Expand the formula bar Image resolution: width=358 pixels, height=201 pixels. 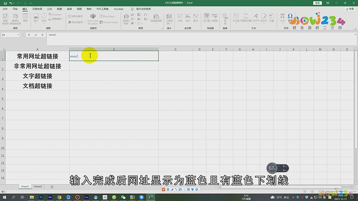coord(355,35)
